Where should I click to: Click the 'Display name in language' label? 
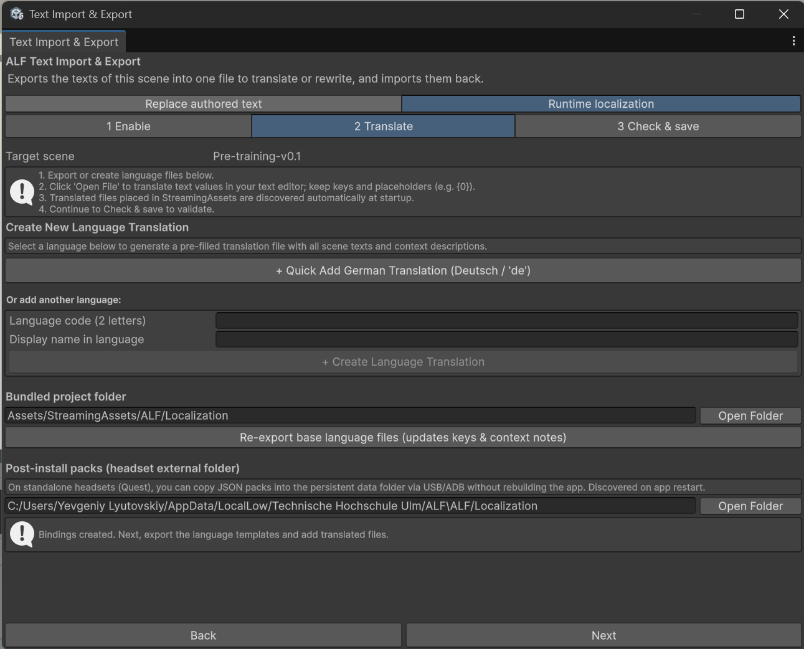(77, 339)
